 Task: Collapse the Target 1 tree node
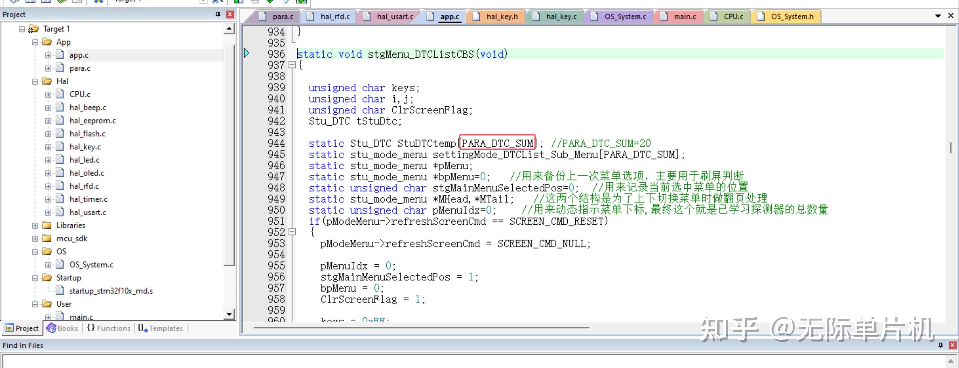coord(22,29)
